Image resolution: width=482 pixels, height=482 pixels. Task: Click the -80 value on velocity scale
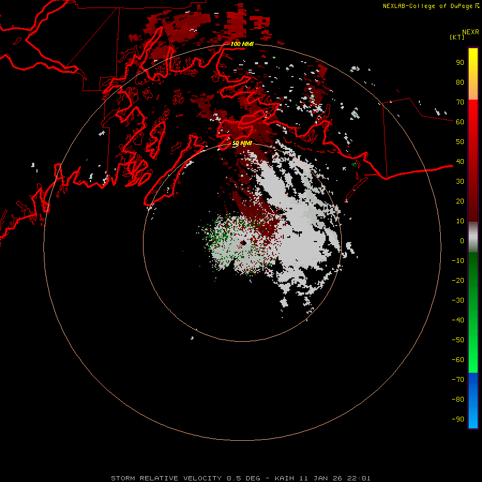tap(458, 400)
